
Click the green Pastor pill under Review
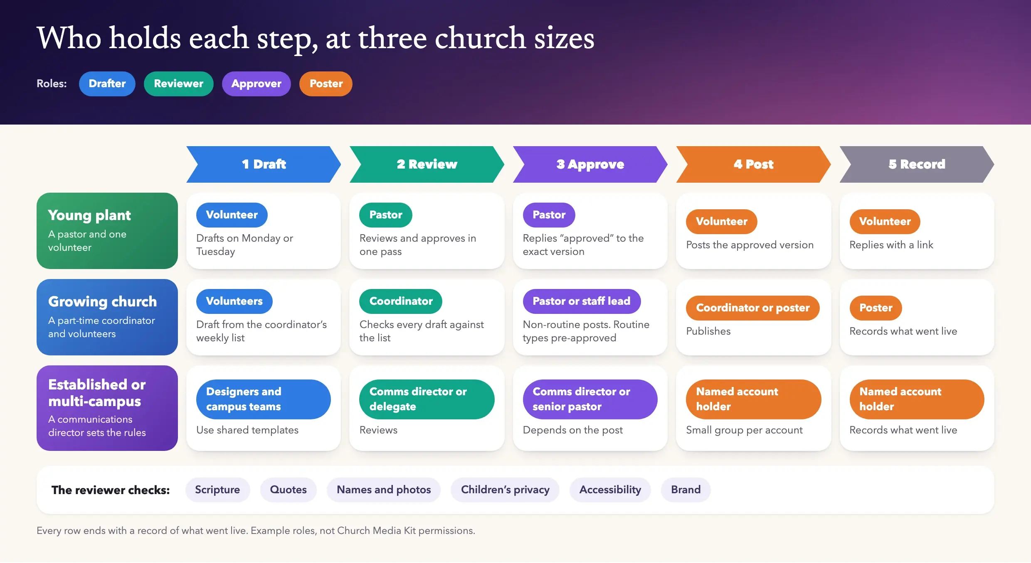(386, 215)
